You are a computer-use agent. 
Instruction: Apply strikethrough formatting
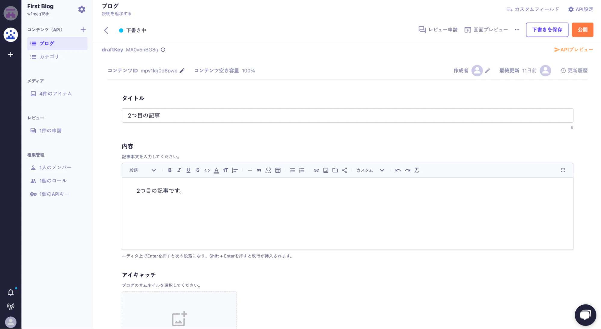point(198,170)
